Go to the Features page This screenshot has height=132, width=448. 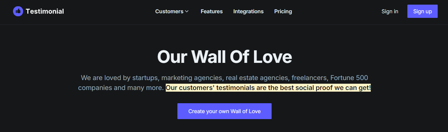[212, 11]
